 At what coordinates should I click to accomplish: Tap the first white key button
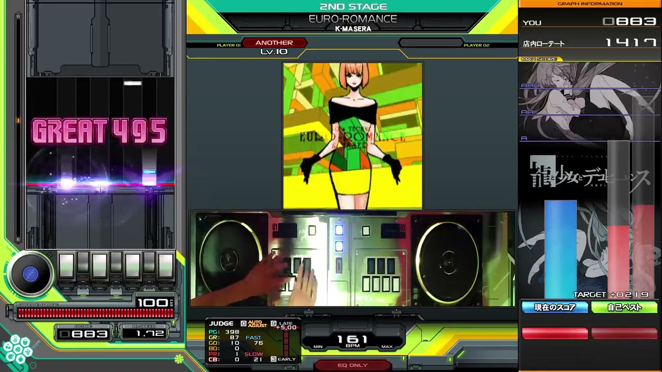pyautogui.click(x=66, y=266)
